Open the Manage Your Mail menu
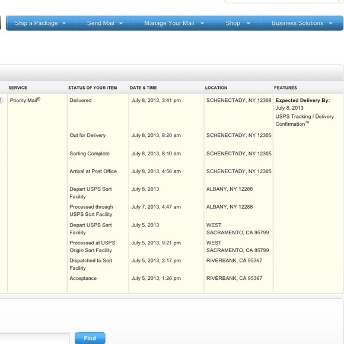344x344 pixels. coord(169,23)
